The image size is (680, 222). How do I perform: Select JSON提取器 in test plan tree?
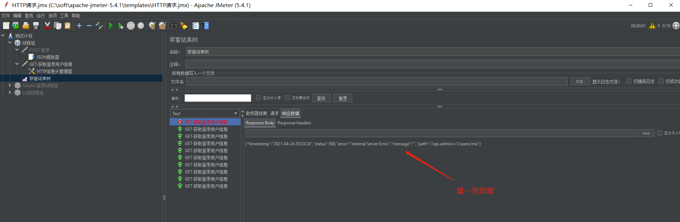(x=48, y=57)
